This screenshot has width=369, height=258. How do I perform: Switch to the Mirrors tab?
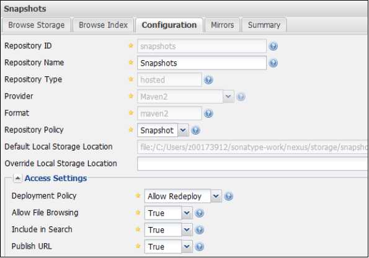pyautogui.click(x=223, y=25)
